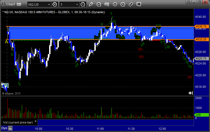Click the 10:30 time axis label
The width and height of the screenshot is (210, 132).
point(69,129)
